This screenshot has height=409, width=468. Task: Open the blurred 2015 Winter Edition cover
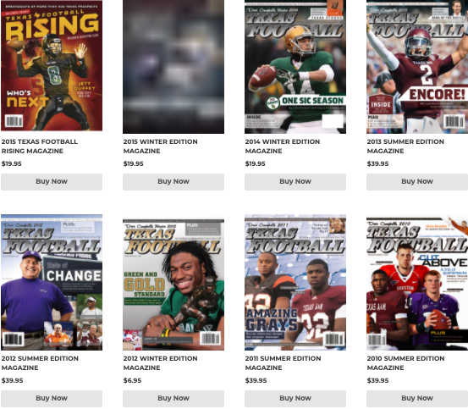click(173, 67)
